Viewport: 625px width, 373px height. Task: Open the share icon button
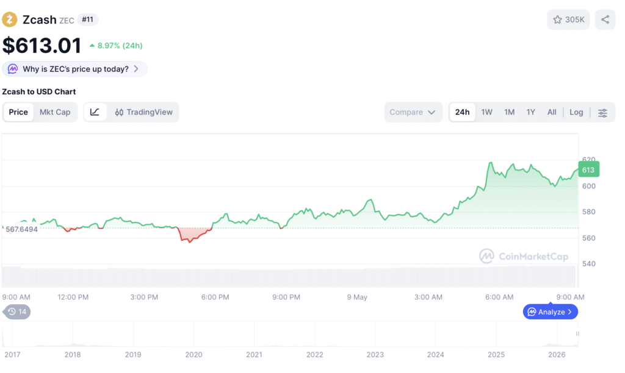[x=605, y=20]
